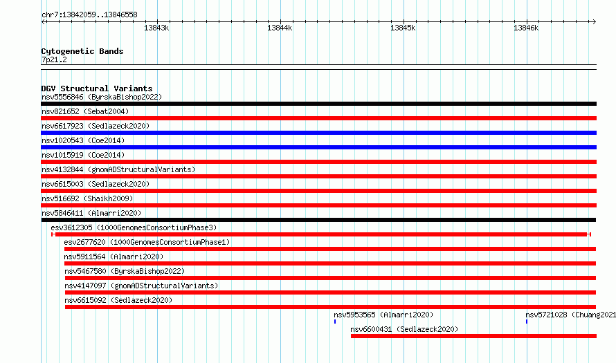Viewport: 616px width, 363px height.
Task: Select blue bar under nsv6617923
Action: coord(318,133)
